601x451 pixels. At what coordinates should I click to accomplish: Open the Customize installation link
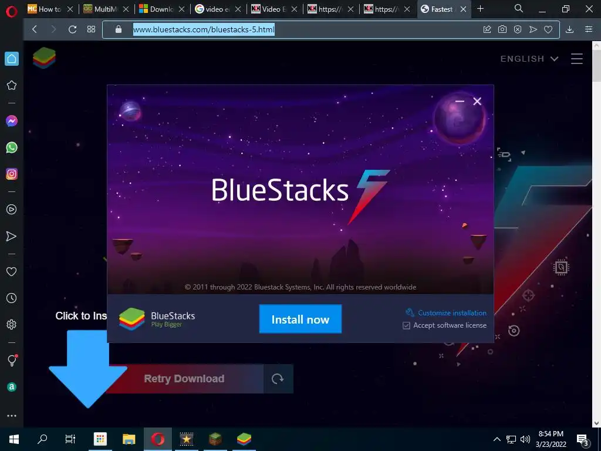(x=446, y=313)
